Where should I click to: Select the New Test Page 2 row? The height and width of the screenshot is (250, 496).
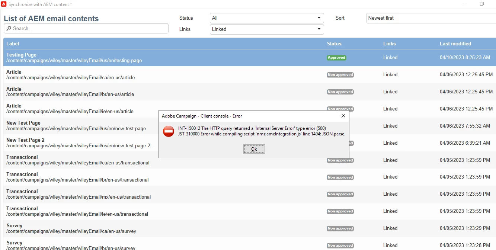tap(250, 143)
